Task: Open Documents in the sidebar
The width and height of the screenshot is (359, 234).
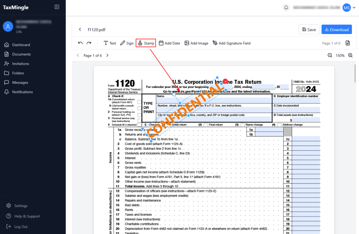Action: [x=21, y=54]
